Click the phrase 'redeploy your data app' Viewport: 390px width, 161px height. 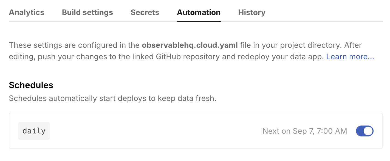(281, 57)
